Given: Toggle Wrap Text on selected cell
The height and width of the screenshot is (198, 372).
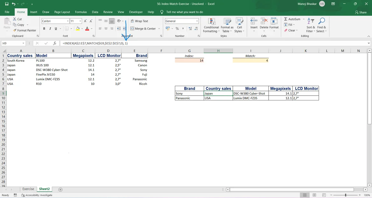Looking at the screenshot, I should coord(139,21).
